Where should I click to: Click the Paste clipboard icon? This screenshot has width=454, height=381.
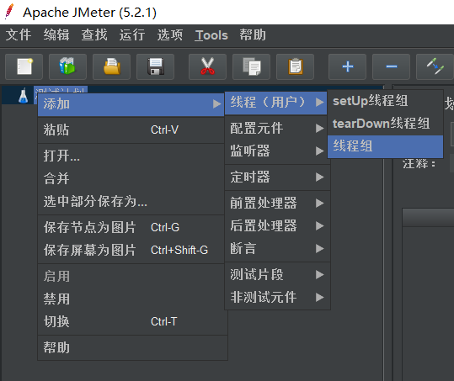coord(295,66)
